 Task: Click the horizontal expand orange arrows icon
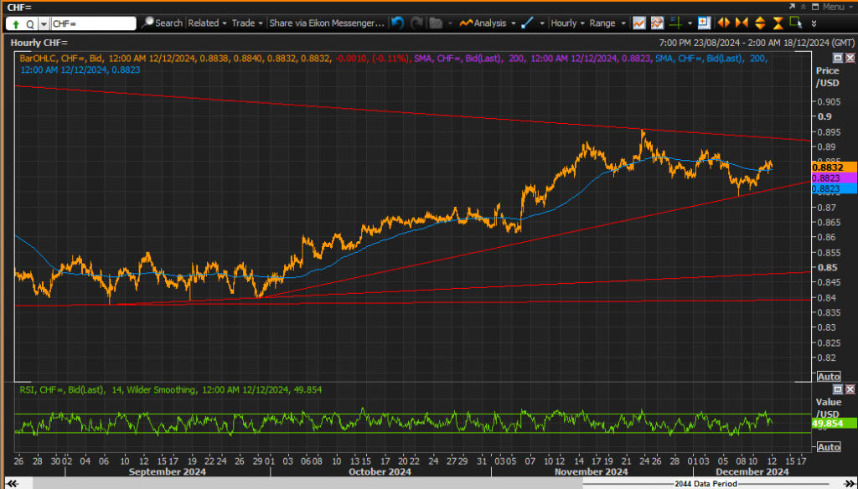(724, 23)
